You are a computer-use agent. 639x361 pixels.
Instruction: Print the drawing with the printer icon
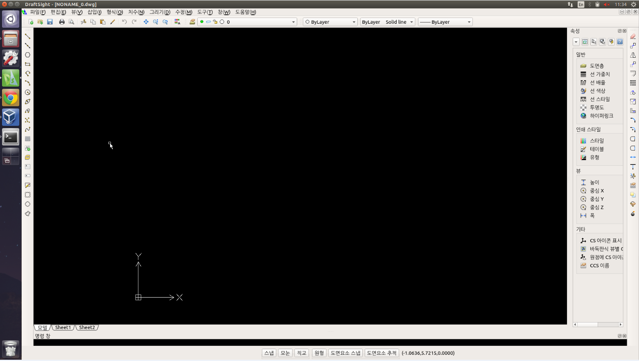pyautogui.click(x=62, y=22)
